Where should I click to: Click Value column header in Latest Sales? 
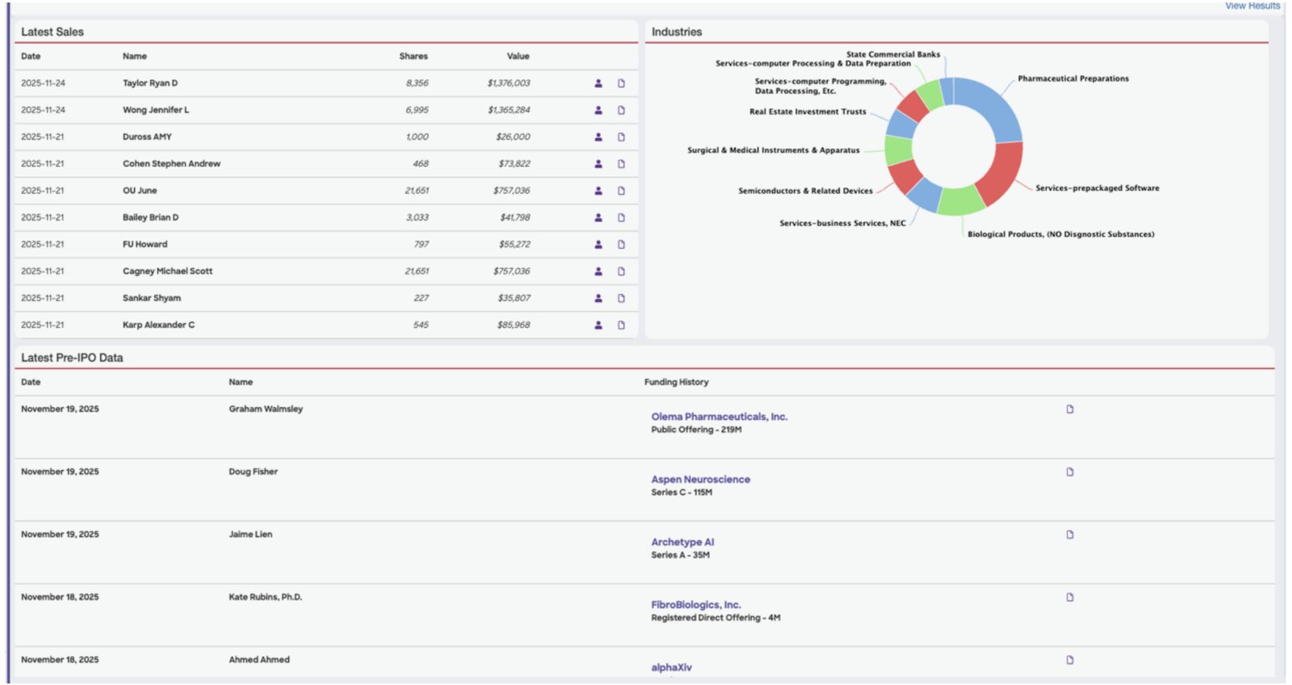(518, 57)
